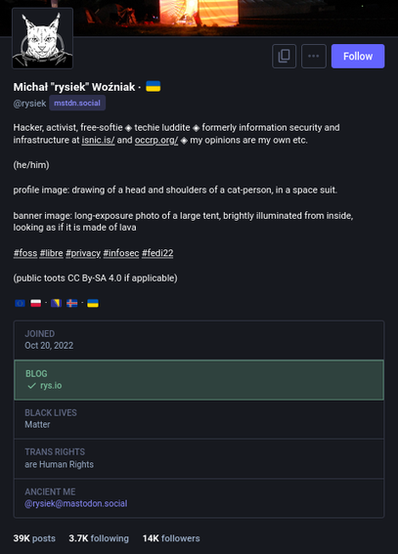The width and height of the screenshot is (398, 554).
Task: Open the verified rys.io blog link
Action: [51, 386]
